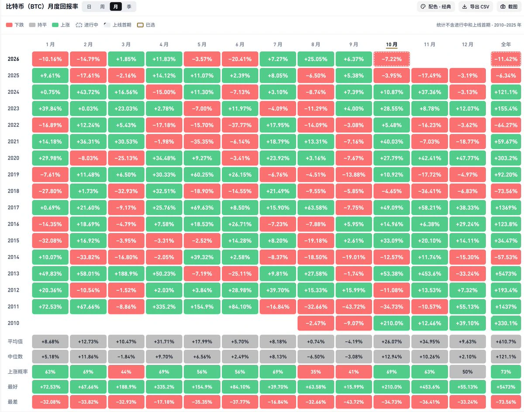Click the 8月 column header
The height and width of the screenshot is (412, 524).
click(316, 44)
